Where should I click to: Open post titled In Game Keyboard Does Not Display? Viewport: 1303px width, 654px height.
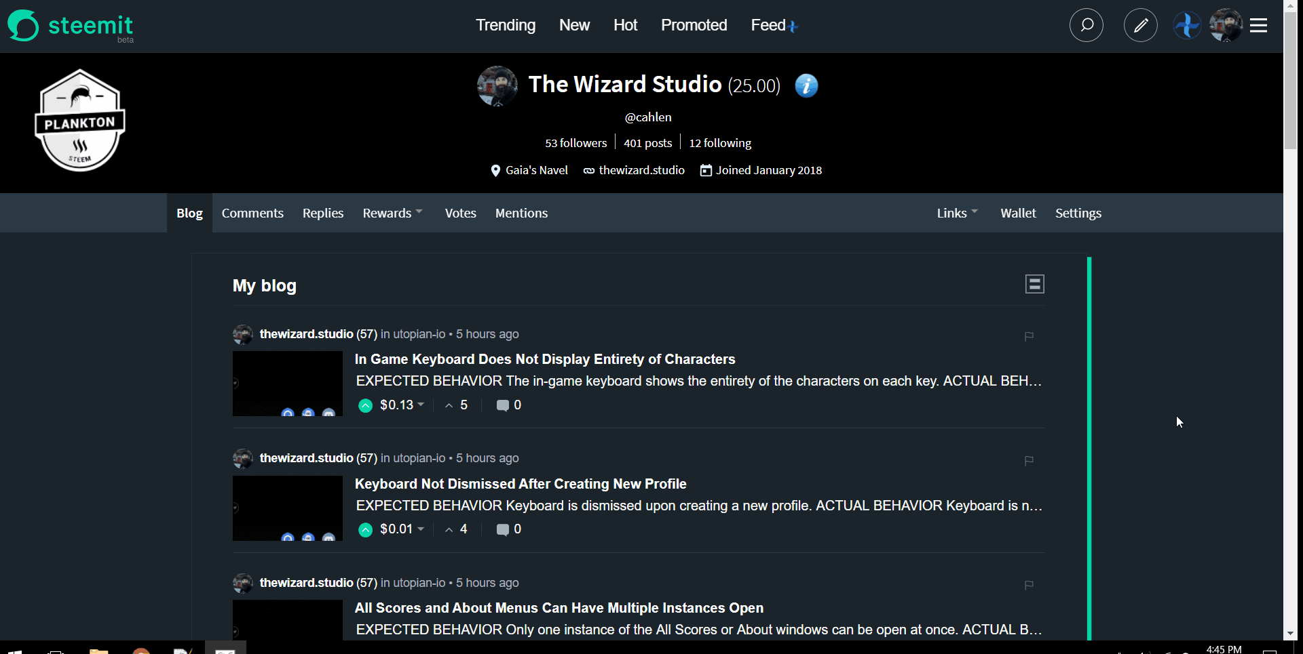pyautogui.click(x=545, y=359)
